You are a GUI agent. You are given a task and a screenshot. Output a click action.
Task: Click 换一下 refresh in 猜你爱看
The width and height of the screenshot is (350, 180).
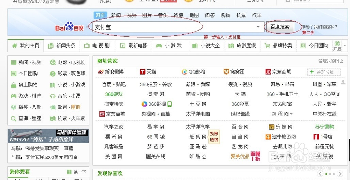pos(77,172)
